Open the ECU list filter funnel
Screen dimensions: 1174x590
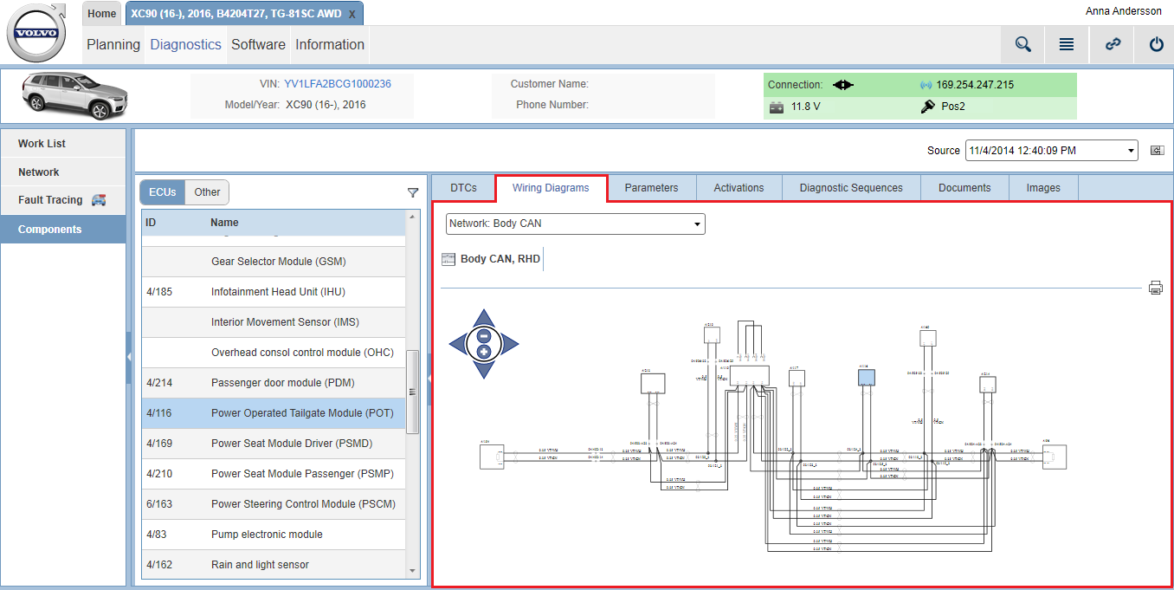point(413,193)
